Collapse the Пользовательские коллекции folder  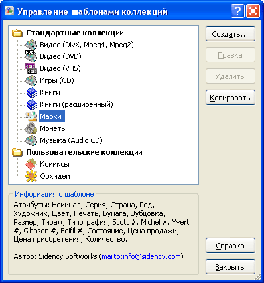(17, 152)
